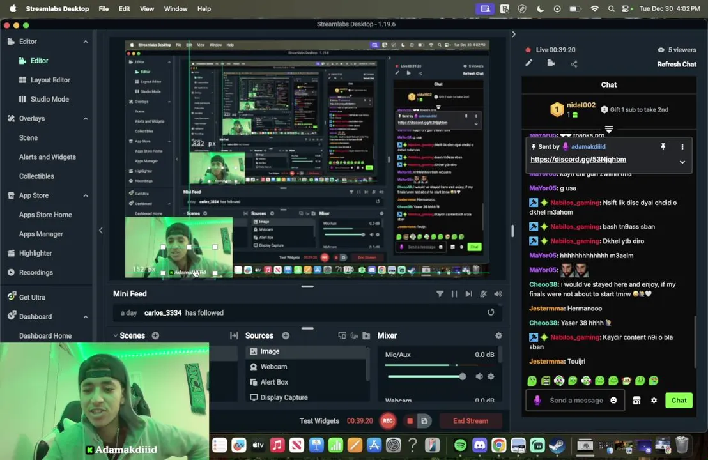Open more options on pinned message
Viewport: 708px width, 460px height.
[x=682, y=147]
